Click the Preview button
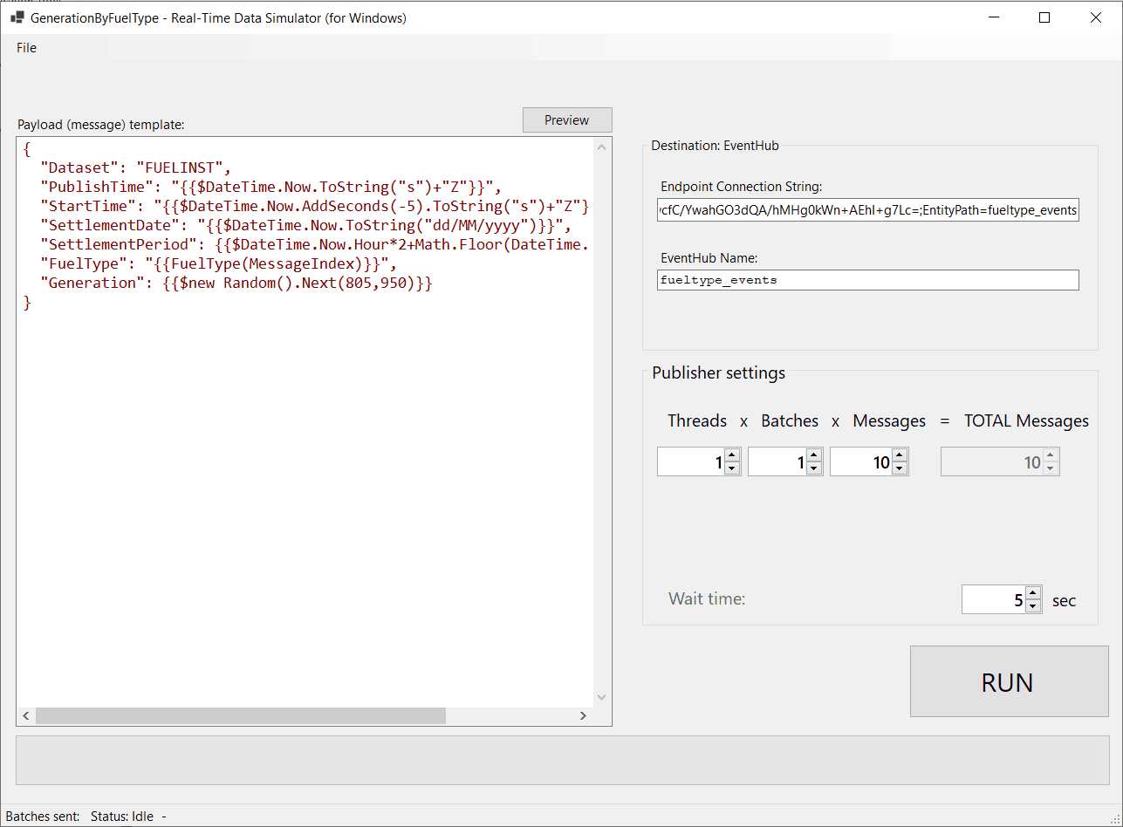1123x827 pixels. (x=567, y=120)
